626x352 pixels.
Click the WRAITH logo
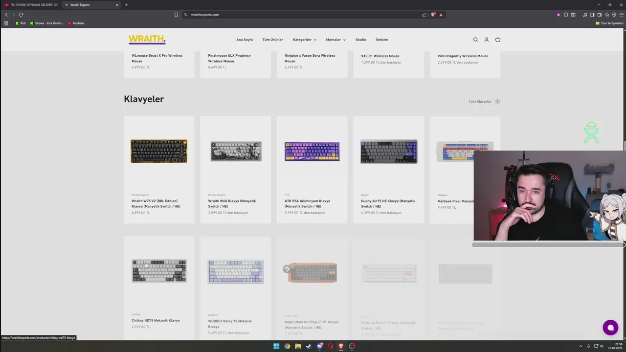click(147, 40)
